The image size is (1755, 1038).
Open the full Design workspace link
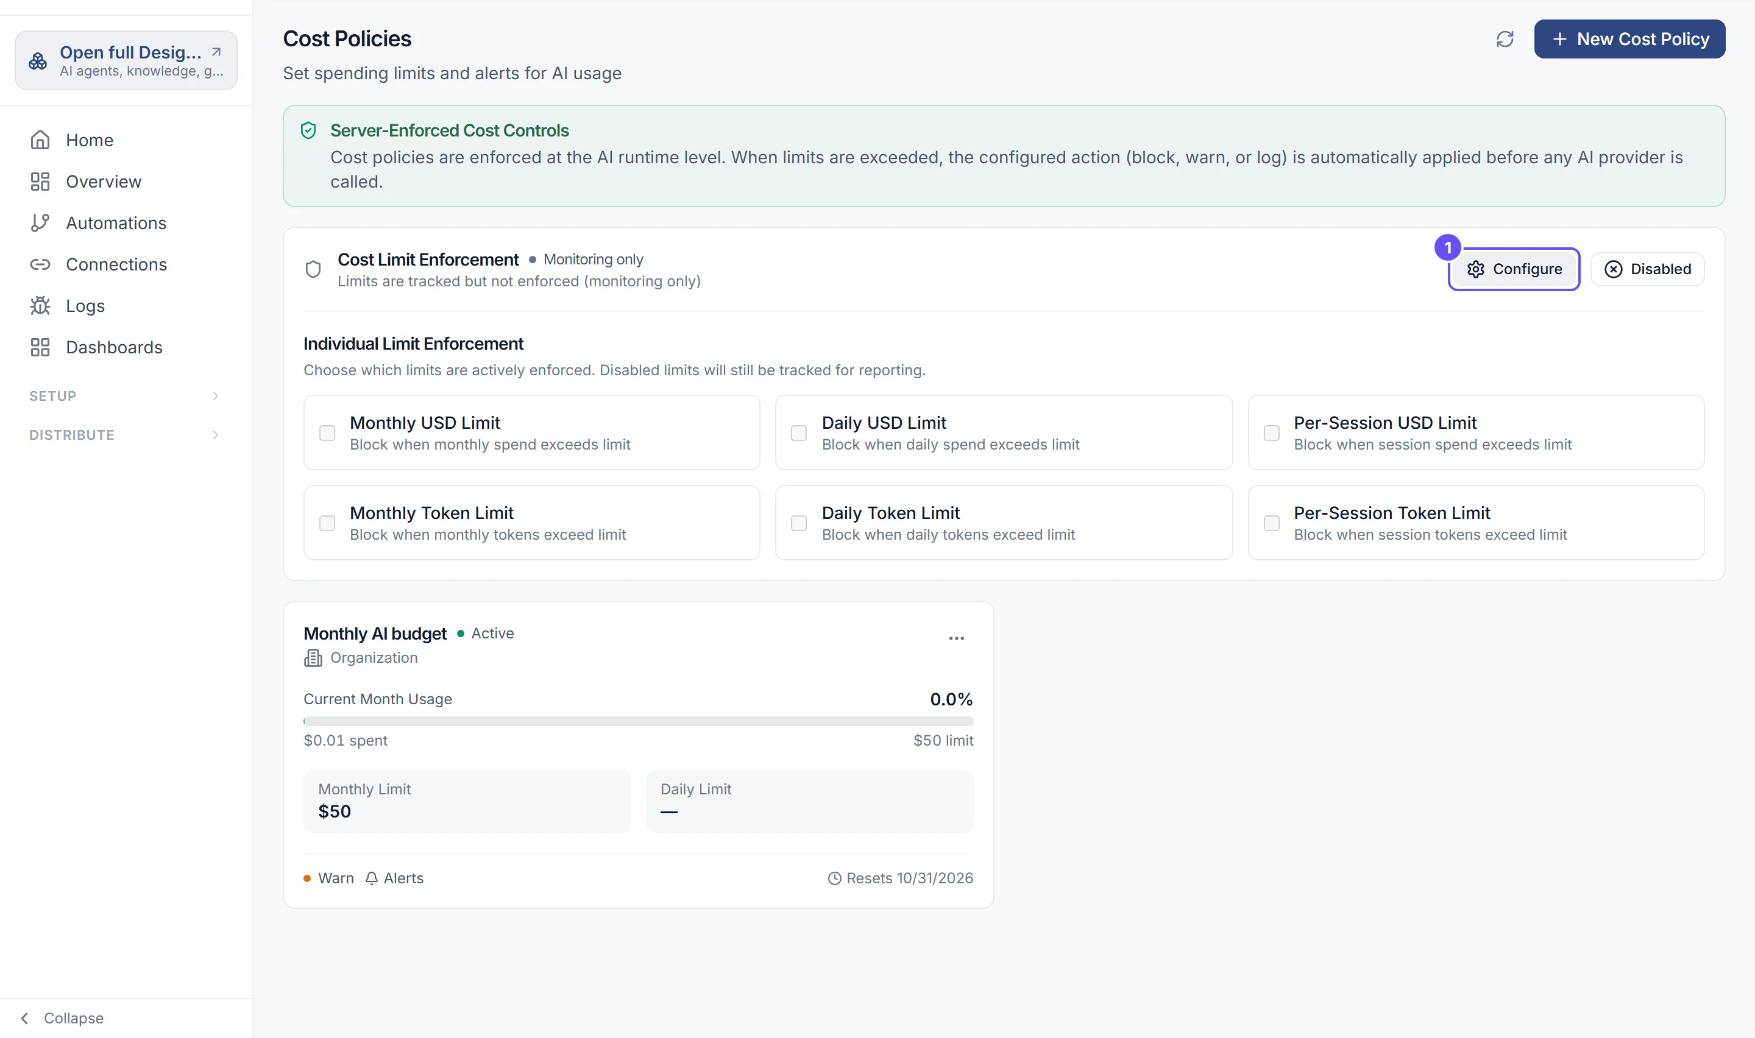click(x=126, y=60)
